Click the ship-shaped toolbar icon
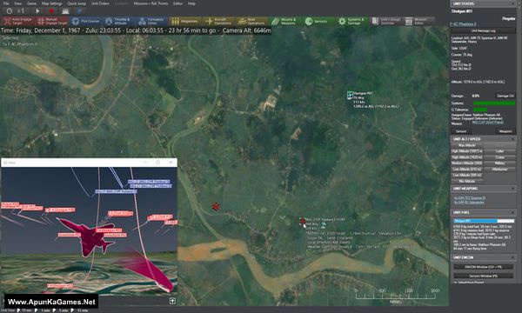The height and width of the screenshot is (313, 522). (65, 11)
